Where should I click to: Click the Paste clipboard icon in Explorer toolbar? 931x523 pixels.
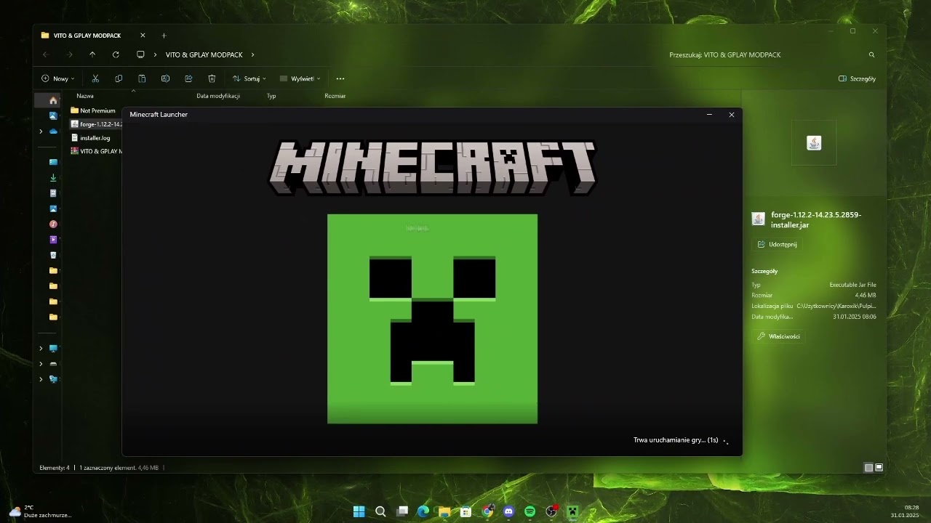tap(142, 78)
